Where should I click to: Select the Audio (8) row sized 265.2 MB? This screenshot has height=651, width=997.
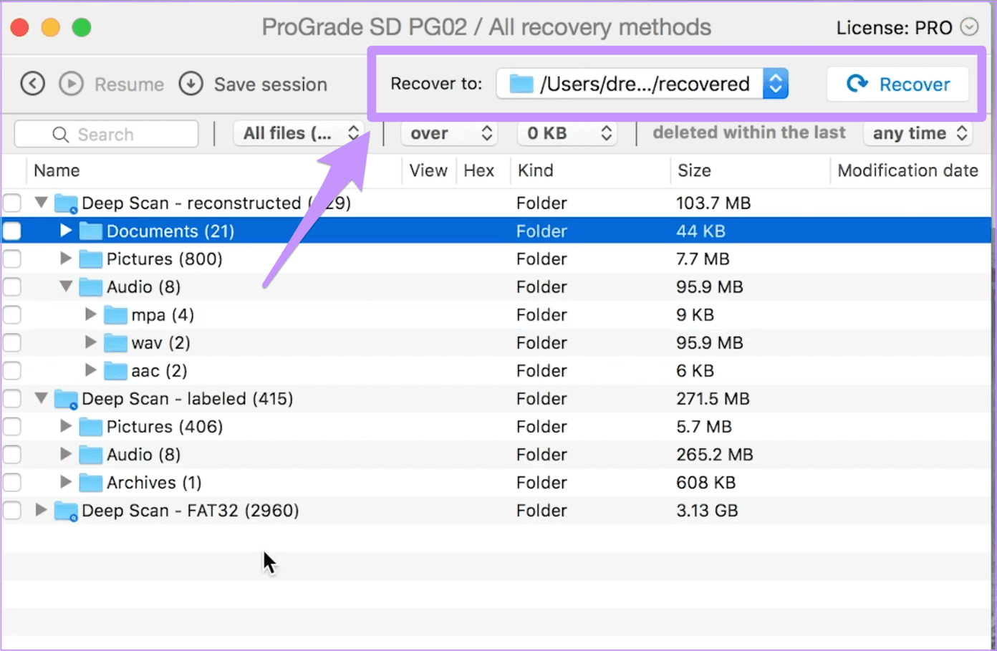point(497,455)
